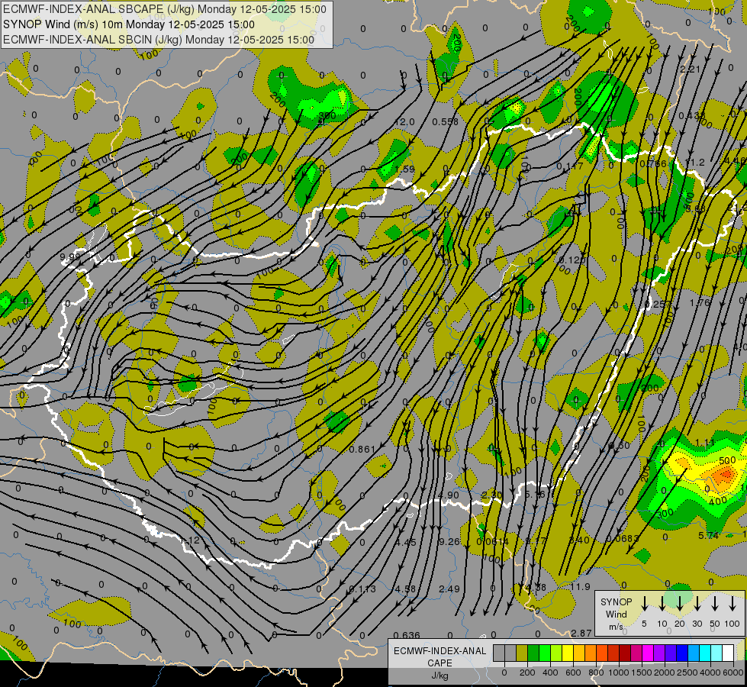Click the wind value 0.117 on map
Screen dimensions: 747x687
click(x=570, y=166)
